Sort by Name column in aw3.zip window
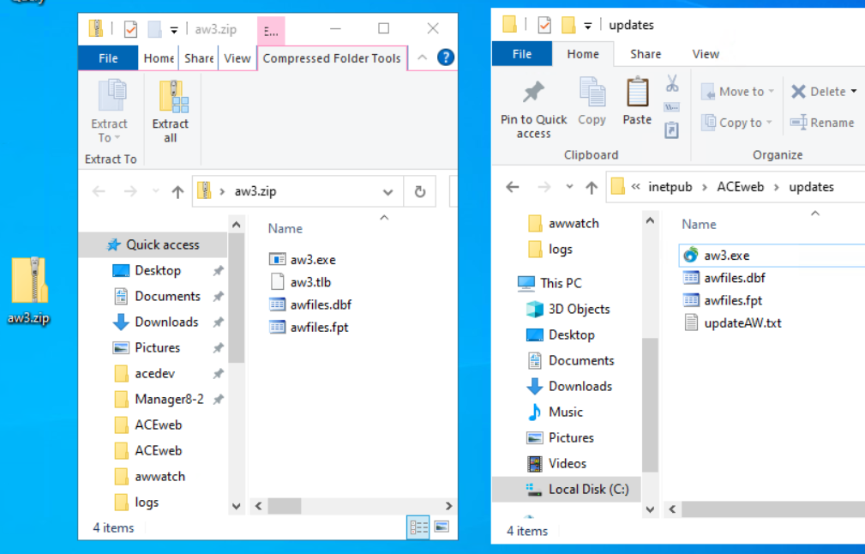Viewport: 865px width, 554px height. [x=285, y=228]
